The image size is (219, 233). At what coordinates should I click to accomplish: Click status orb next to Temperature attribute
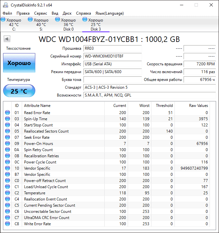tap(7, 193)
